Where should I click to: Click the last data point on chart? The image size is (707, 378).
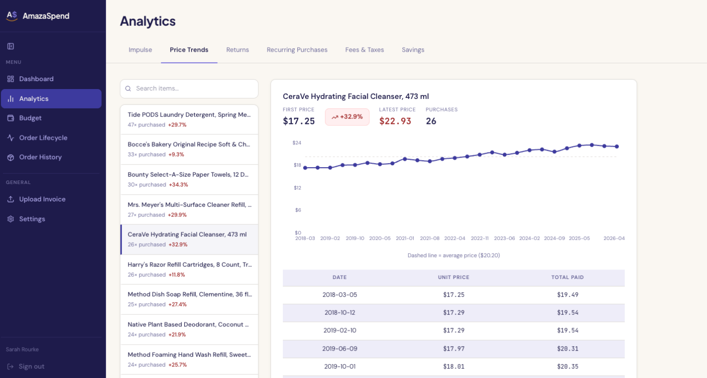pos(617,146)
